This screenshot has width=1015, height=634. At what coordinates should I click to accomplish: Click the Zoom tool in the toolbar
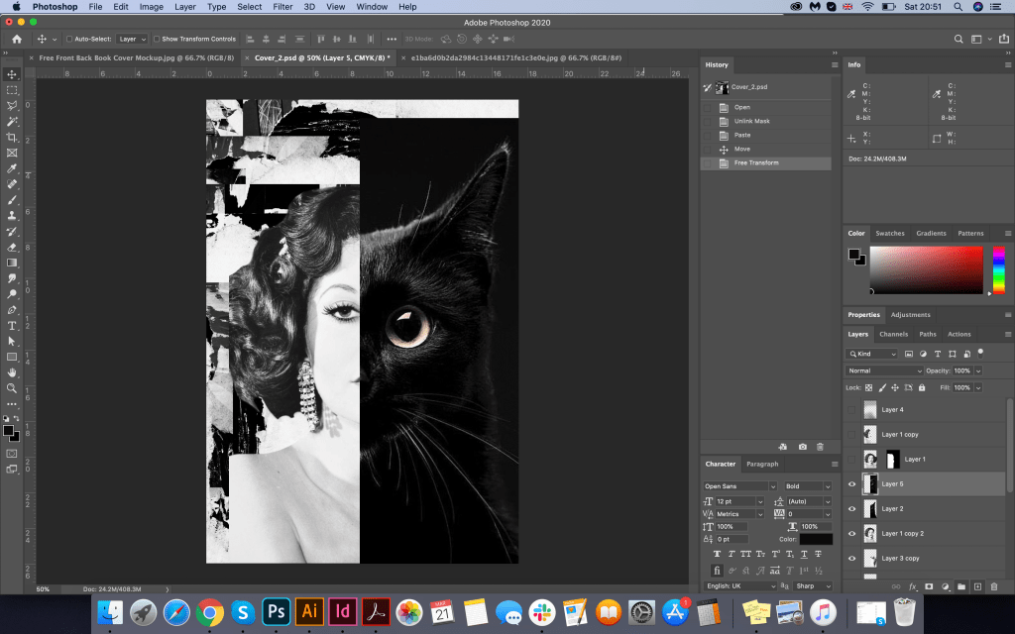[12, 388]
